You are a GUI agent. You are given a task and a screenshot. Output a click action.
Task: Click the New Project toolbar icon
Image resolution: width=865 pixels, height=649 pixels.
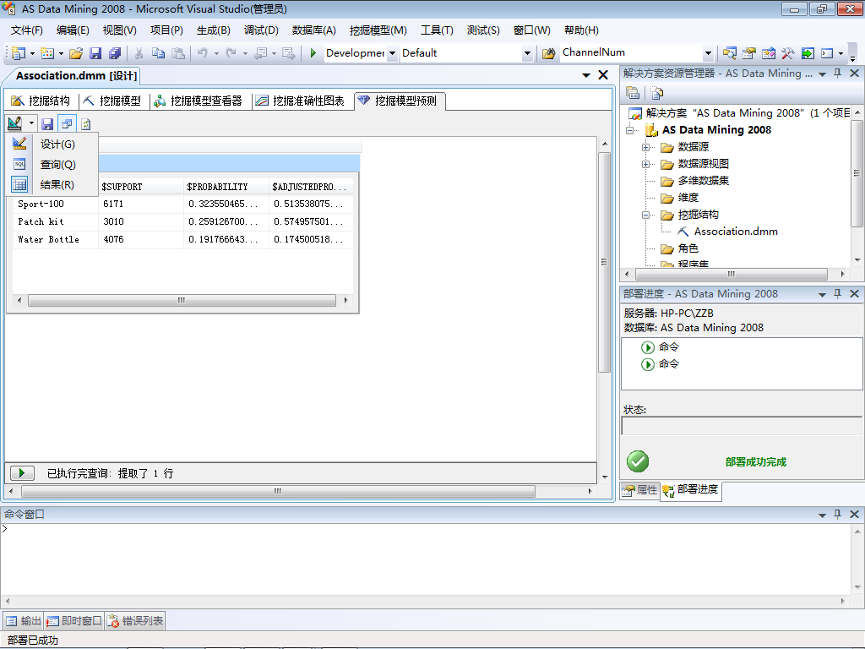[19, 53]
